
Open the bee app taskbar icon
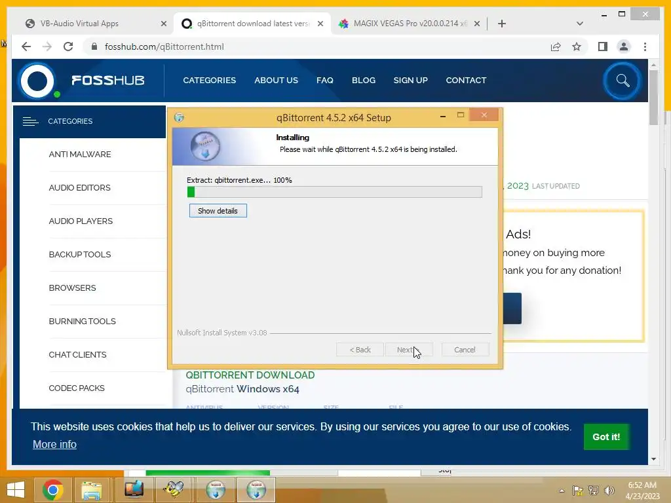click(x=173, y=490)
